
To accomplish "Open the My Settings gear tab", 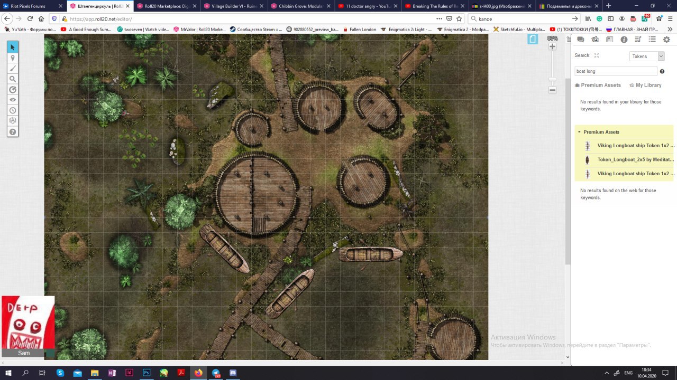I will (666, 40).
